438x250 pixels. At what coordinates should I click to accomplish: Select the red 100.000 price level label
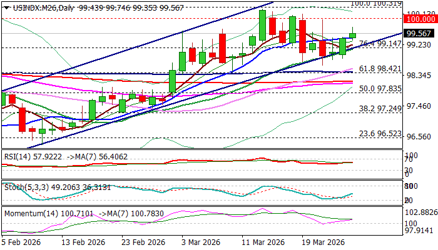coord(419,20)
